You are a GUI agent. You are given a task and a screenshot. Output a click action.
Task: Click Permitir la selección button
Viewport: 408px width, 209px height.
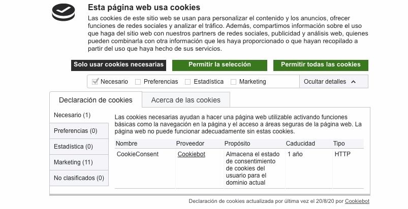tap(219, 65)
